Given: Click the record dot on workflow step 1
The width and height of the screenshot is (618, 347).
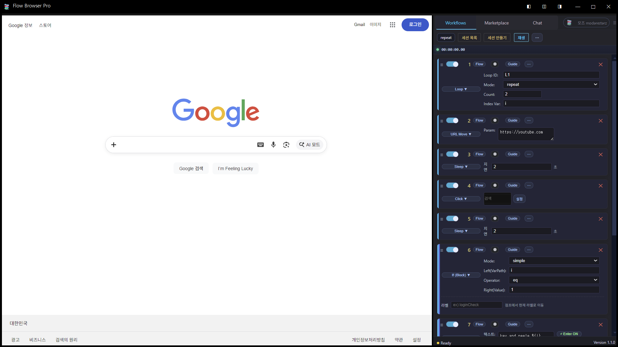Looking at the screenshot, I should point(495,64).
